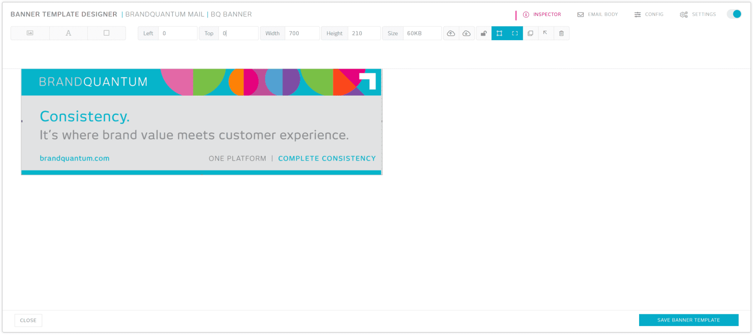Click into the Left position field
The image size is (753, 335).
coord(178,33)
